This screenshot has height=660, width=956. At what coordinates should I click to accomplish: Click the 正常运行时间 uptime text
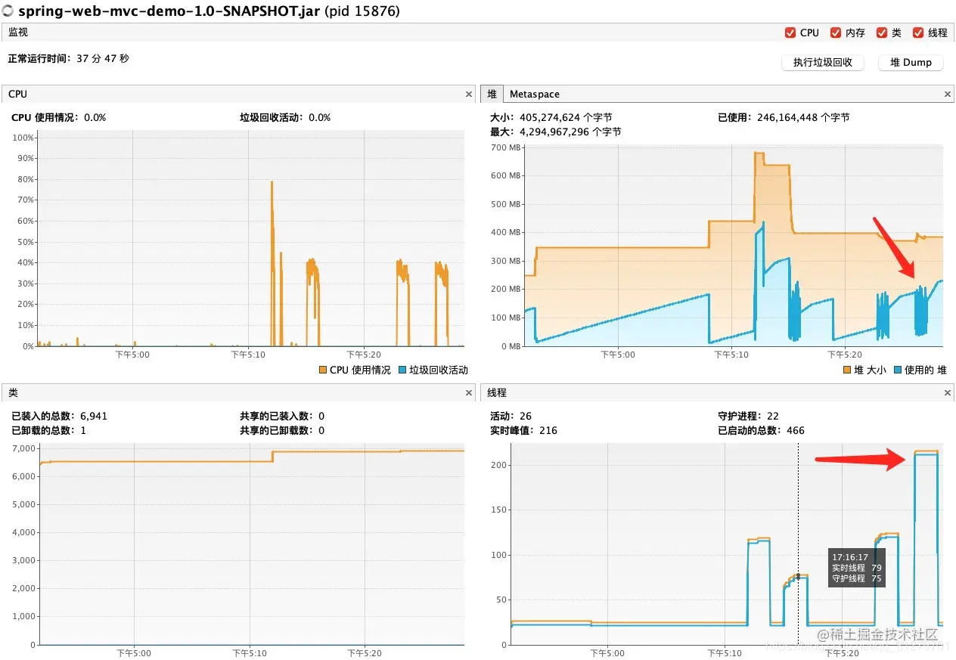[x=68, y=58]
